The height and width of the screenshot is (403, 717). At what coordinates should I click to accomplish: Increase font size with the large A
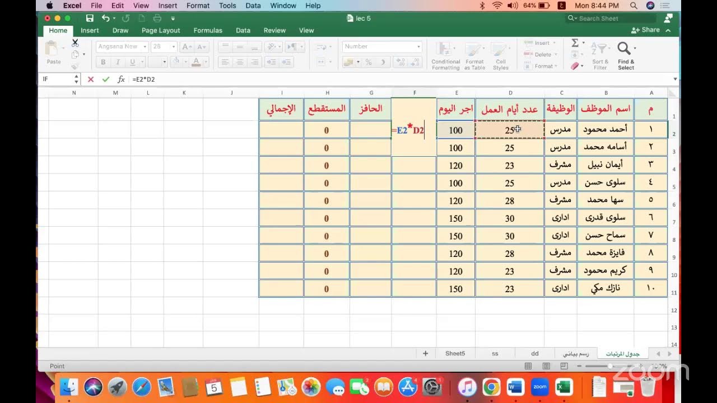[185, 46]
